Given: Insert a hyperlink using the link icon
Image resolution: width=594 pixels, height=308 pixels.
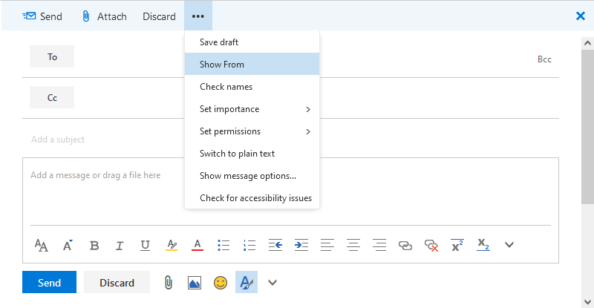Looking at the screenshot, I should tap(405, 244).
